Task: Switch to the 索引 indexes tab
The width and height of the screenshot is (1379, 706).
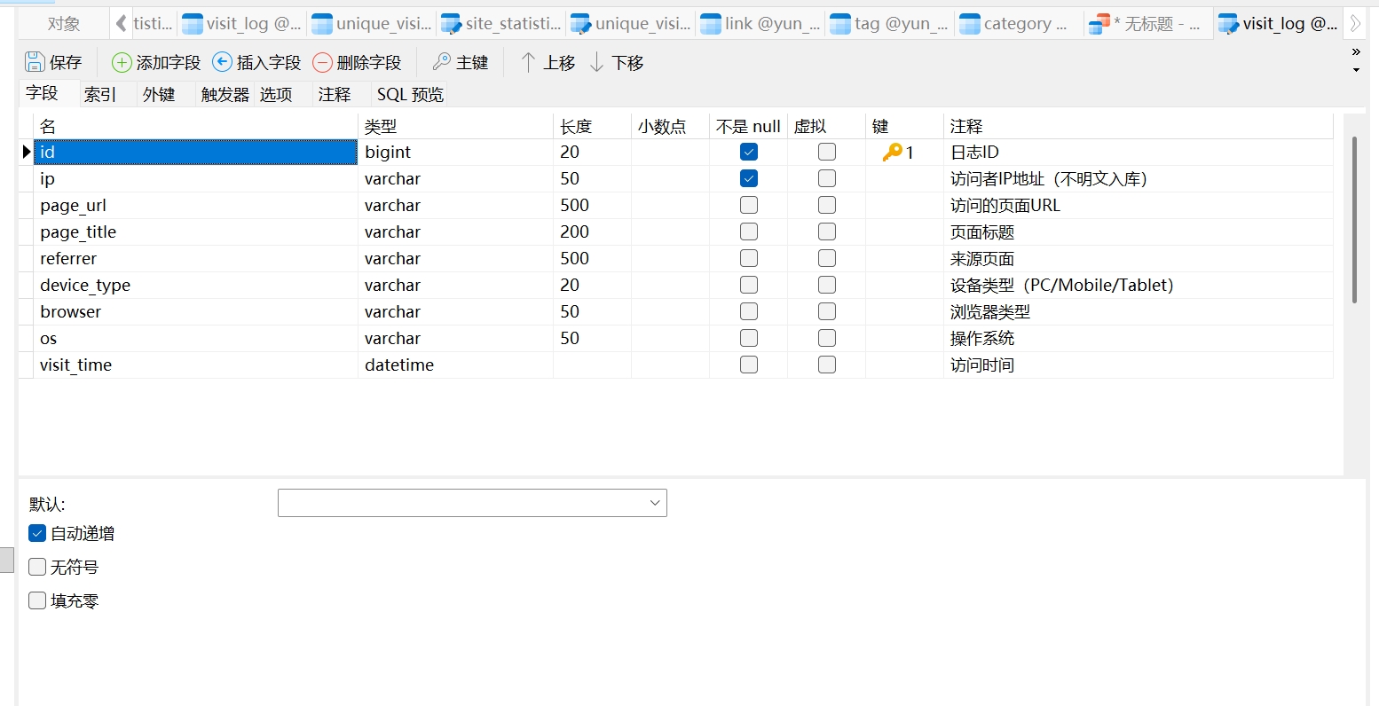Action: [x=100, y=94]
